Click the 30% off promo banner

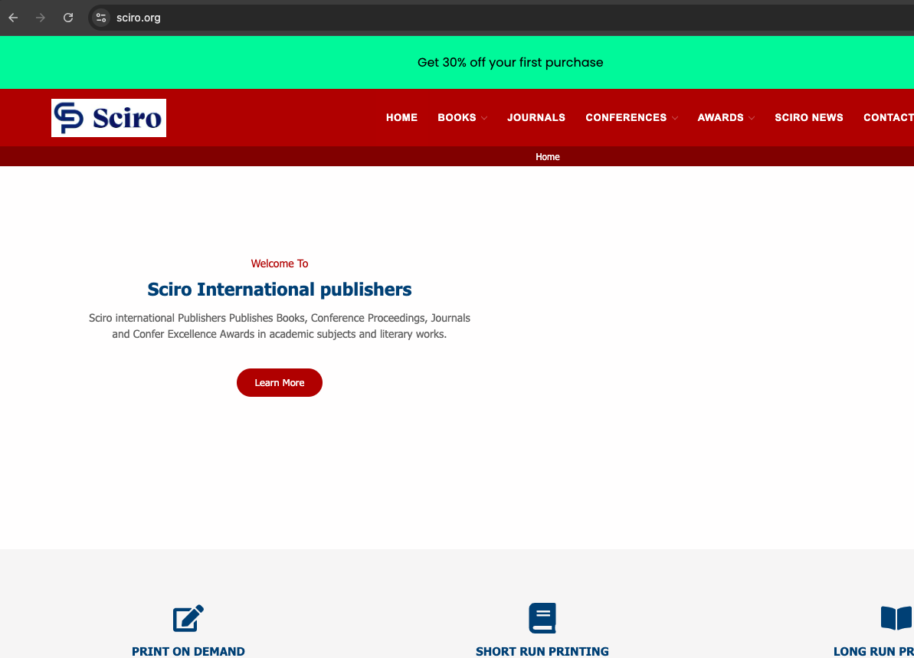510,63
